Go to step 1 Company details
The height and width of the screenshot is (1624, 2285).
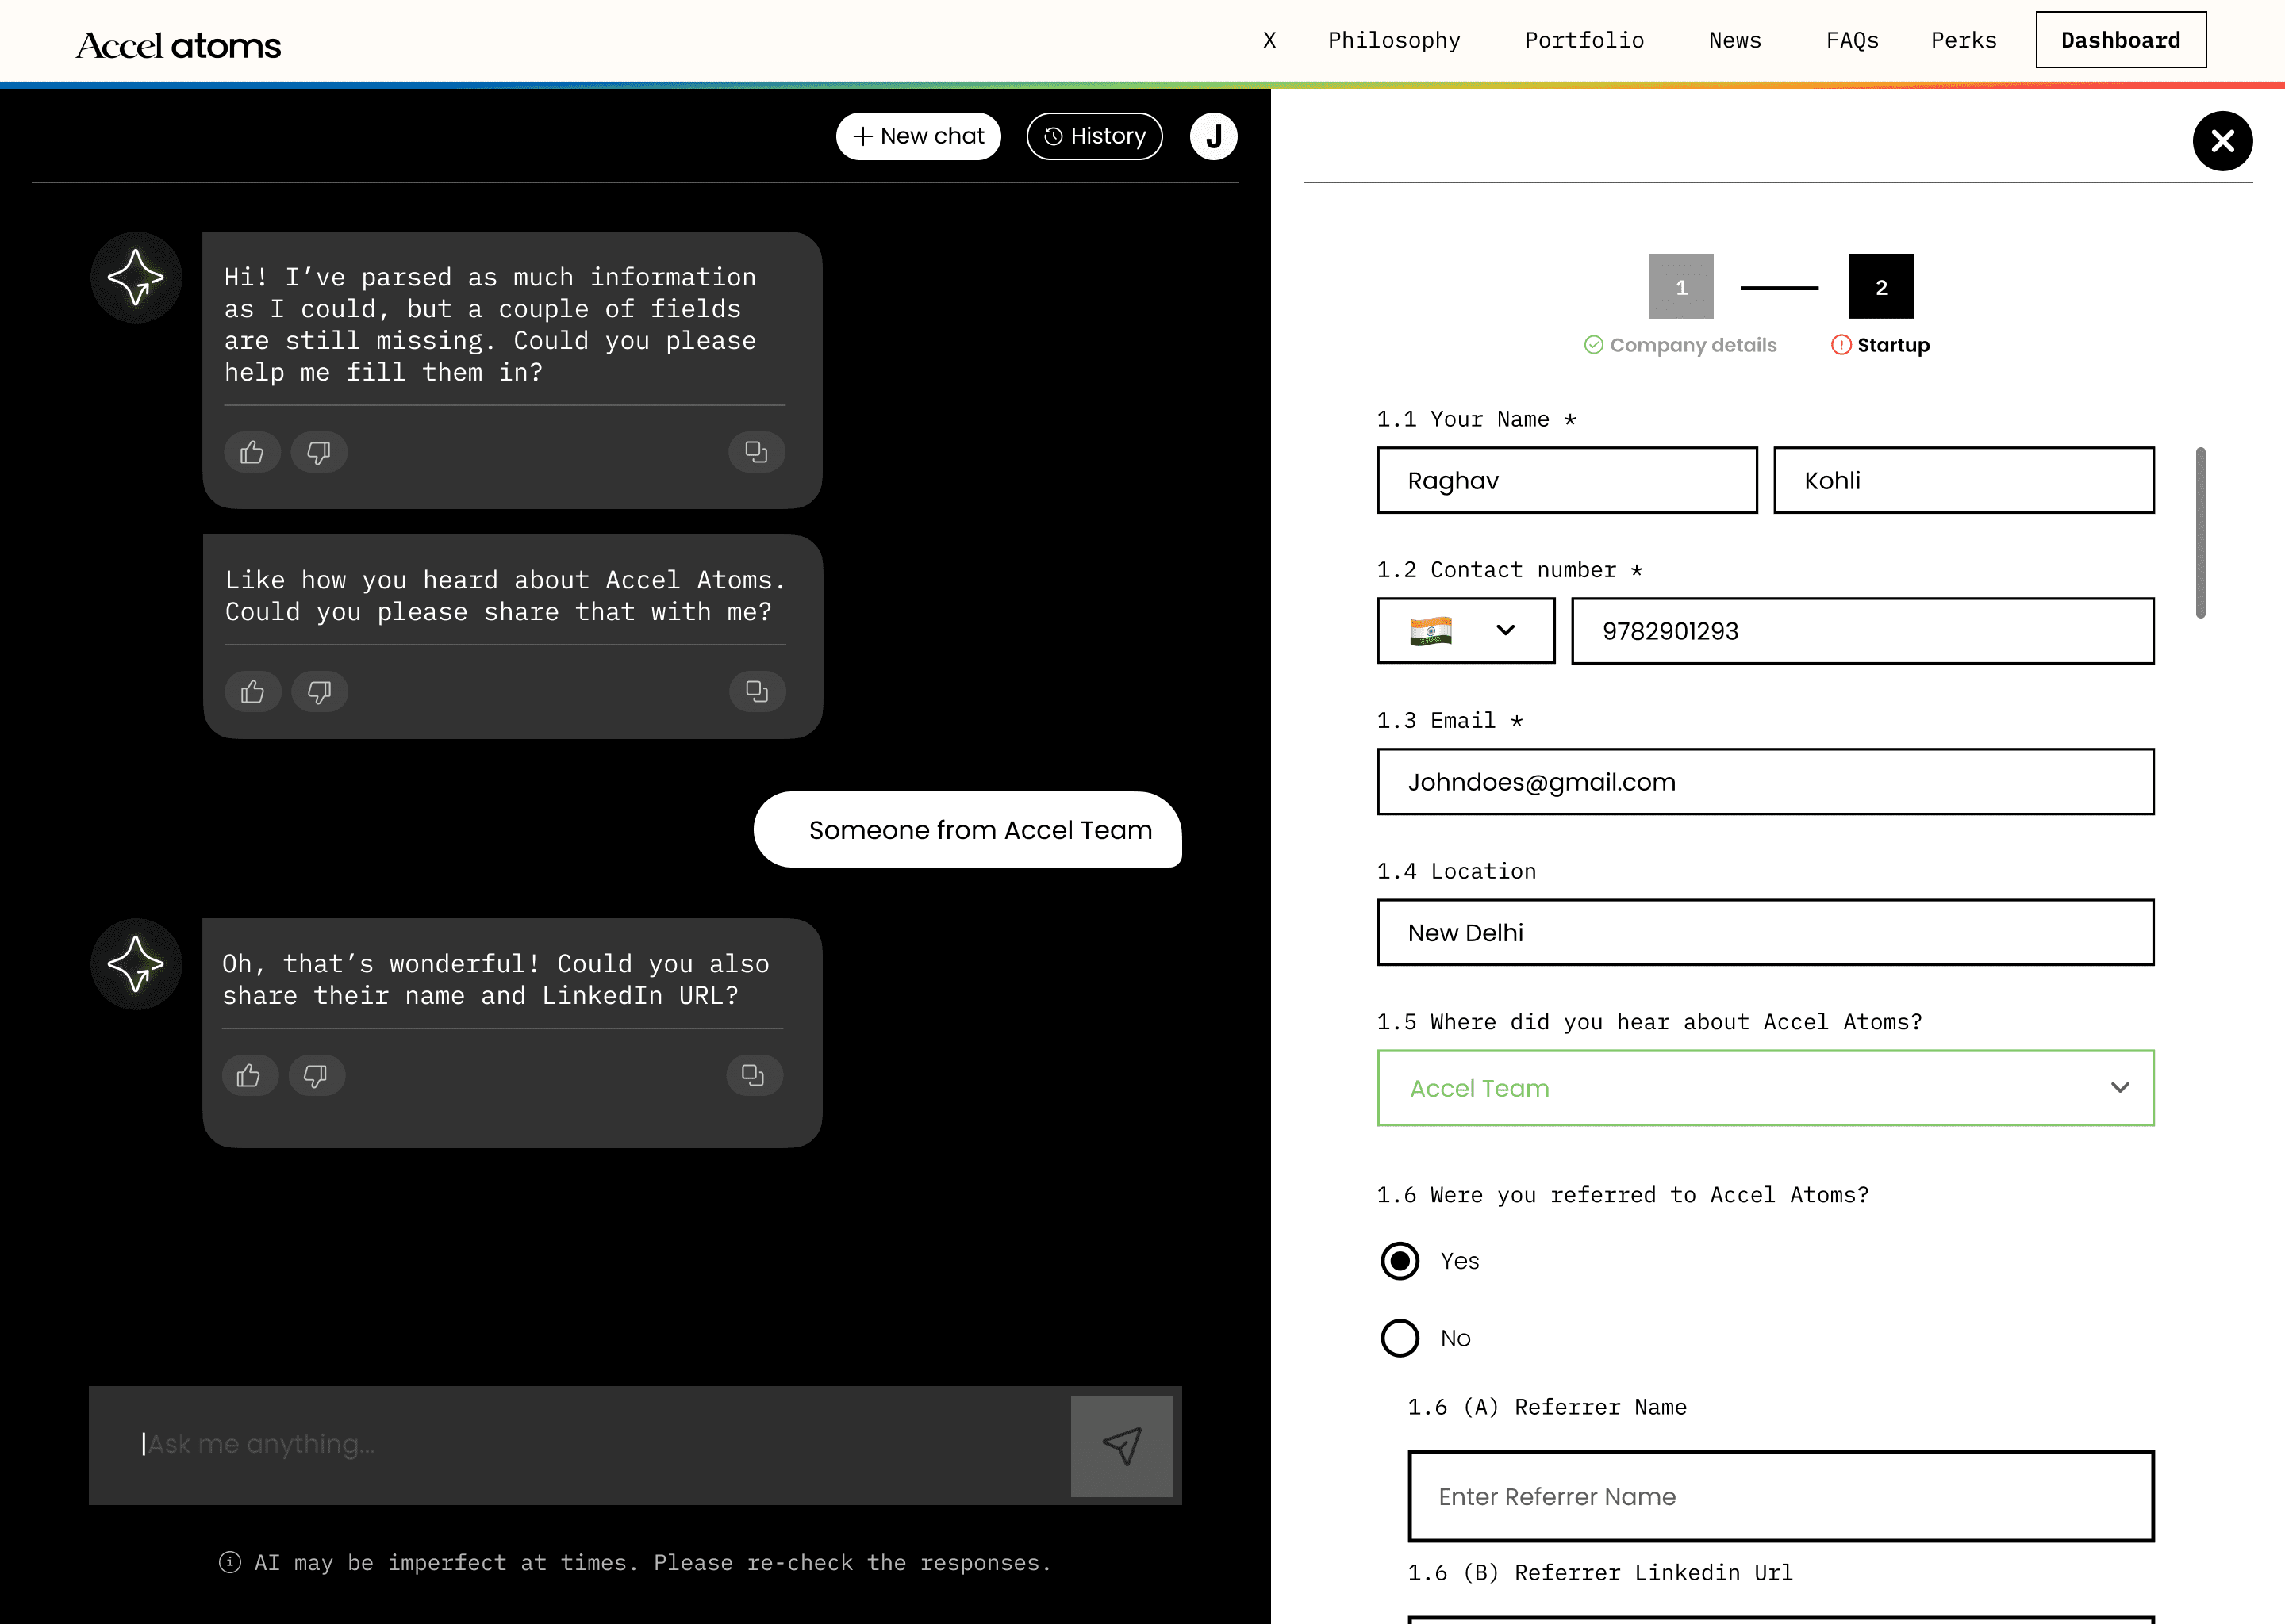[x=1680, y=287]
